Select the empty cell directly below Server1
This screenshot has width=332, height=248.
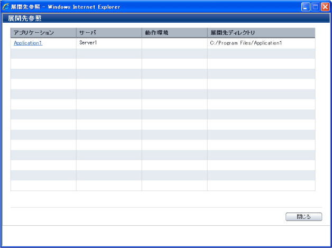109,53
